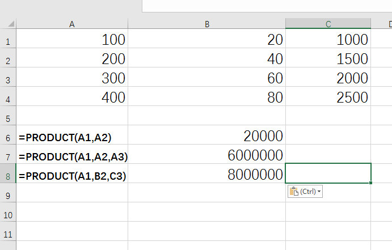Click result cell showing 20000

click(206, 135)
